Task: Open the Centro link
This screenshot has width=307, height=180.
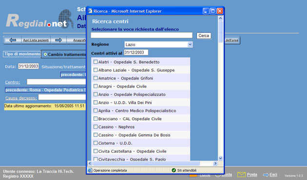Action: click(x=13, y=82)
